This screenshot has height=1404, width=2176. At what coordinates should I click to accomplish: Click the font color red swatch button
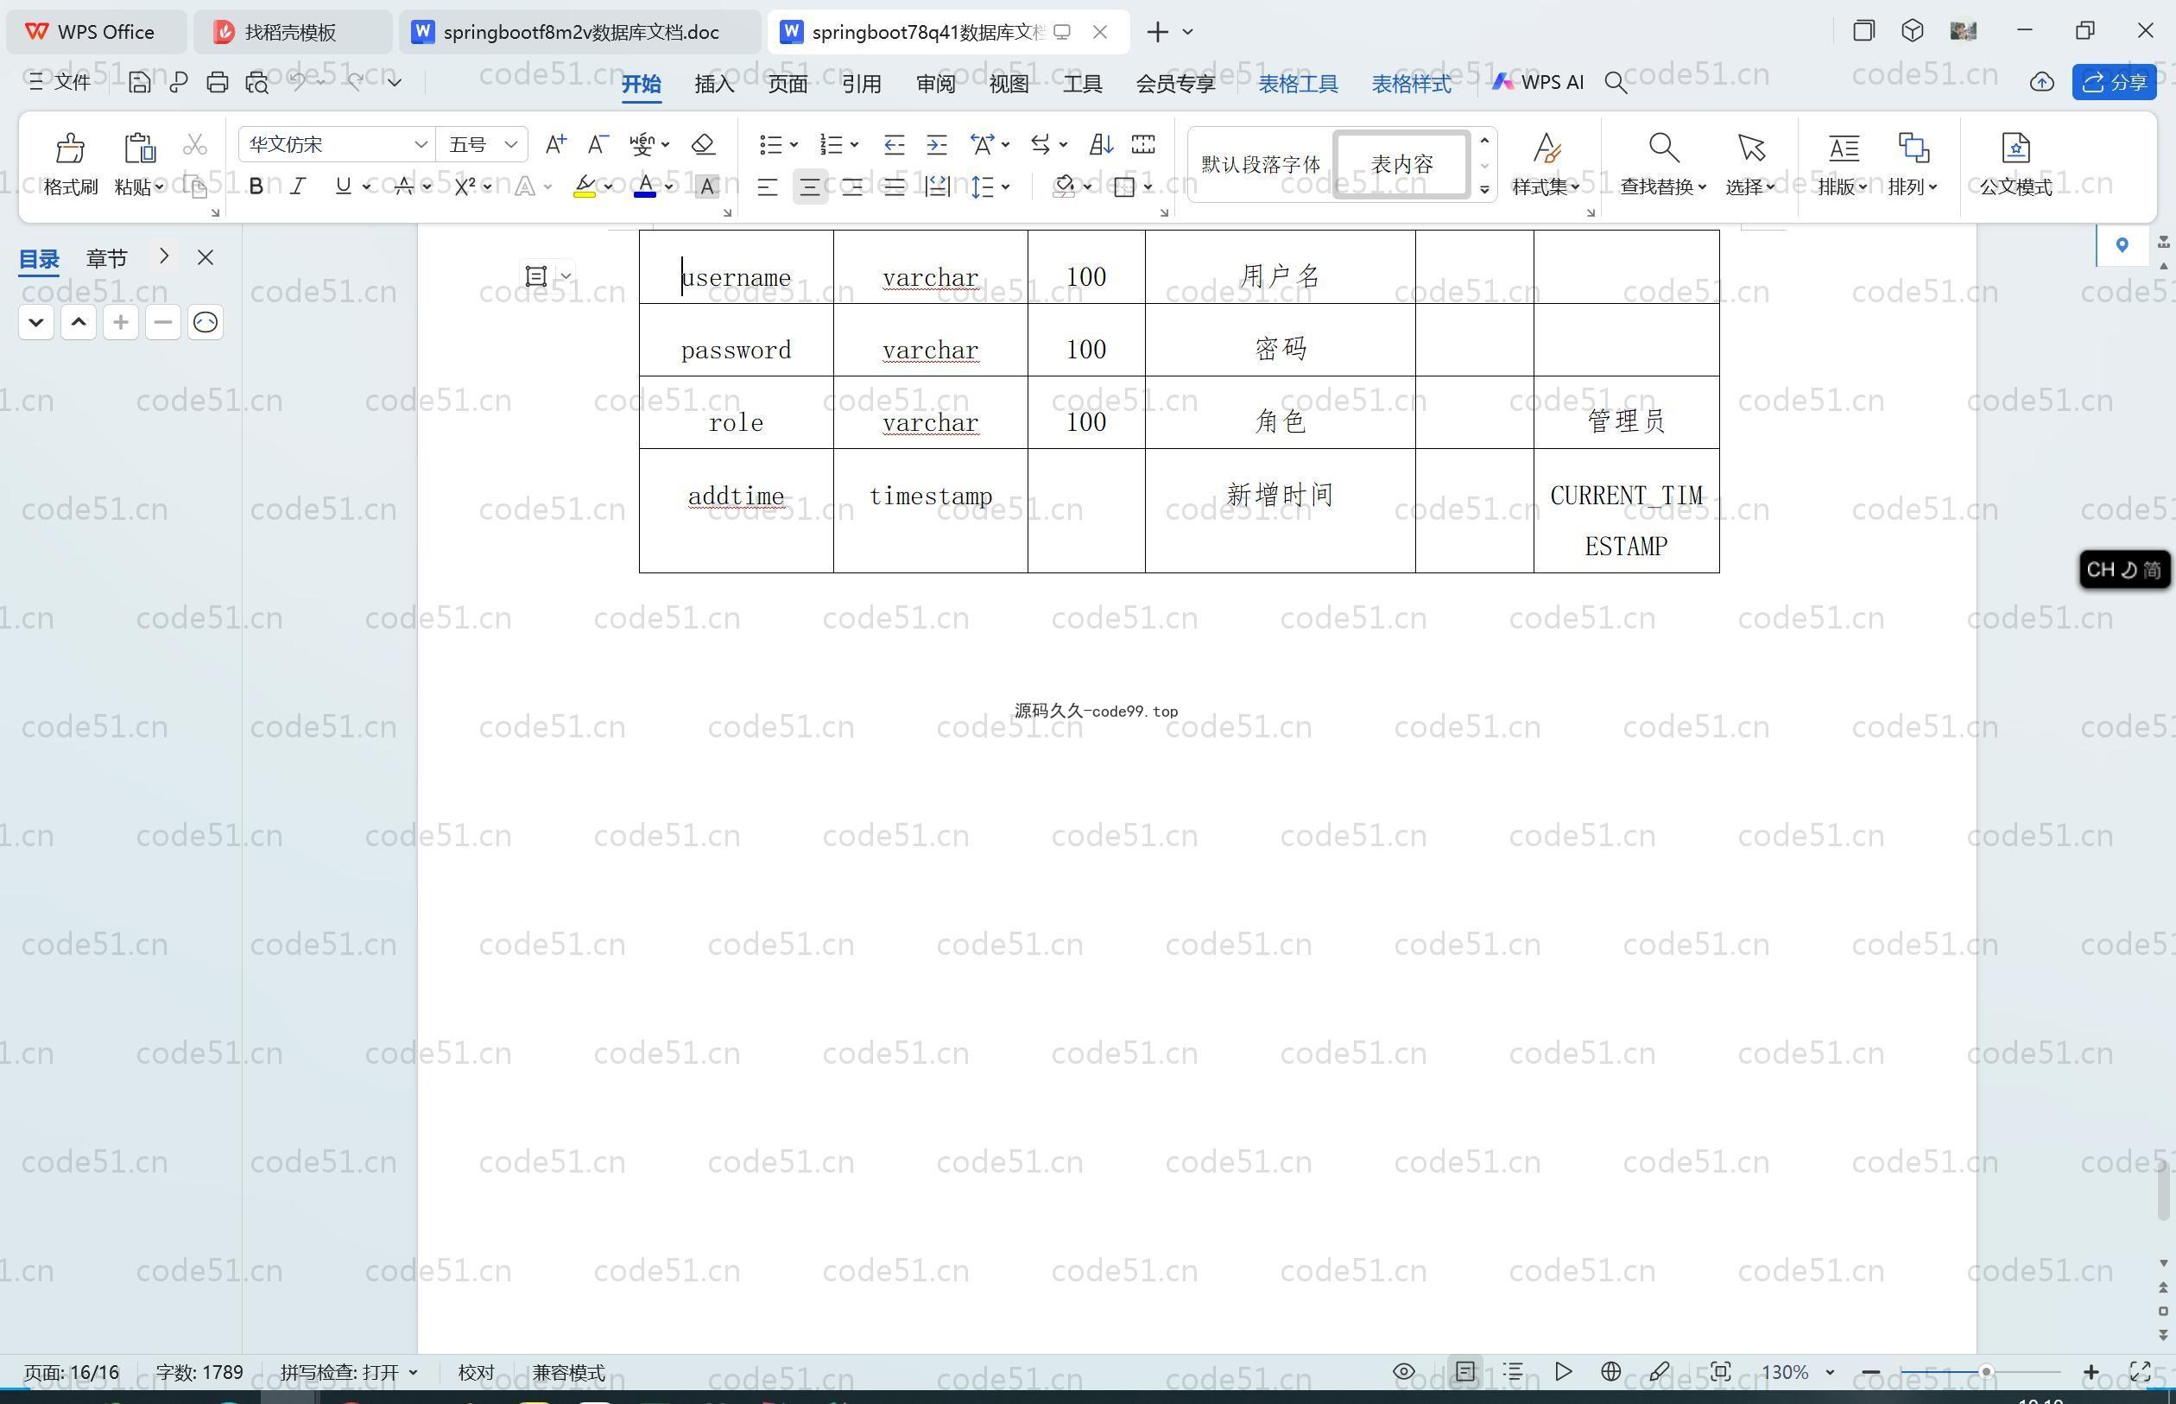click(x=644, y=187)
